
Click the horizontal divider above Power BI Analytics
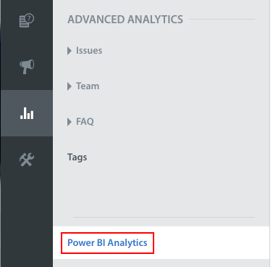(164, 217)
